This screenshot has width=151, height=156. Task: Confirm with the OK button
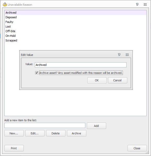click(97, 80)
